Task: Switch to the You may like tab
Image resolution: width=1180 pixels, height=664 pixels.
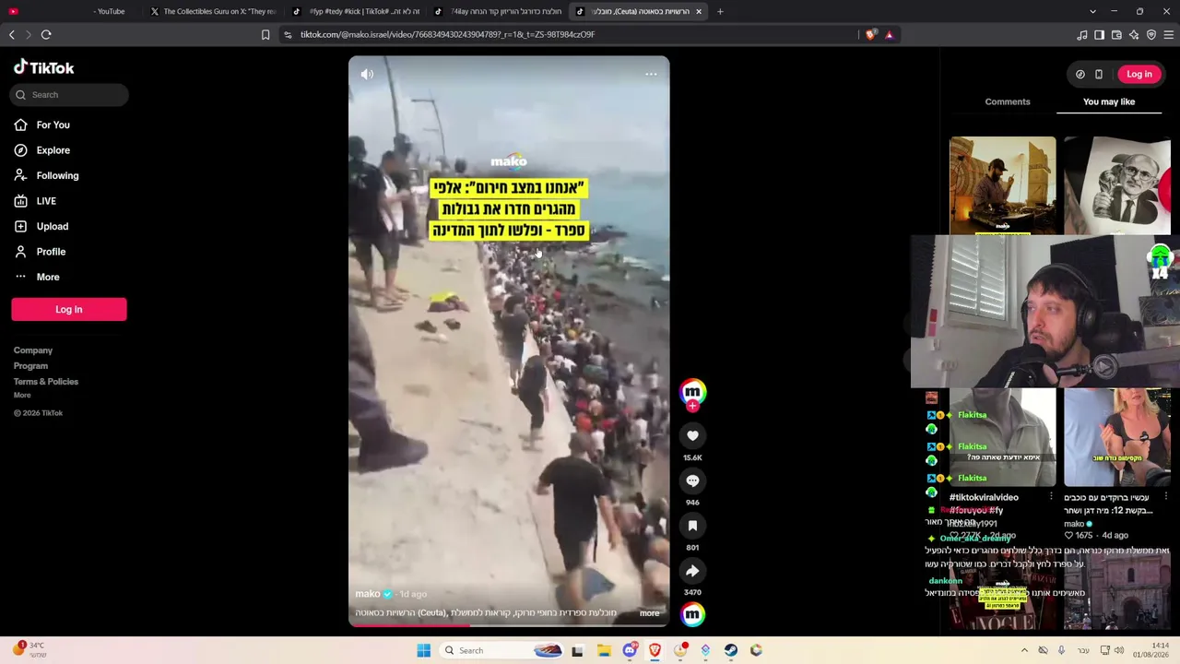Action: [x=1109, y=101]
